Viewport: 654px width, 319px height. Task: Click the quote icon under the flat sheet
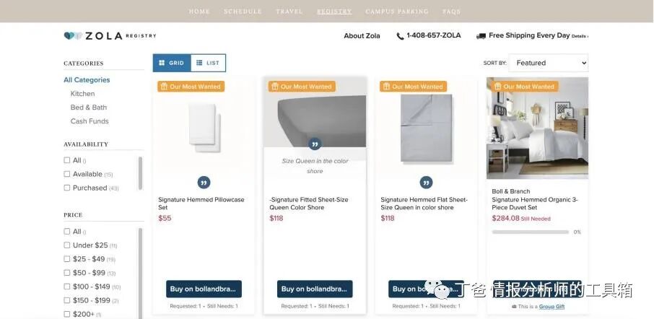[x=426, y=182]
